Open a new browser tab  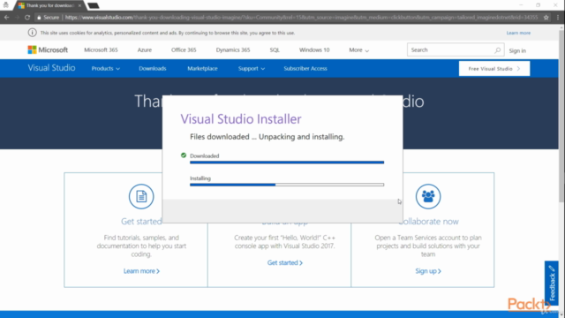pyautogui.click(x=94, y=5)
